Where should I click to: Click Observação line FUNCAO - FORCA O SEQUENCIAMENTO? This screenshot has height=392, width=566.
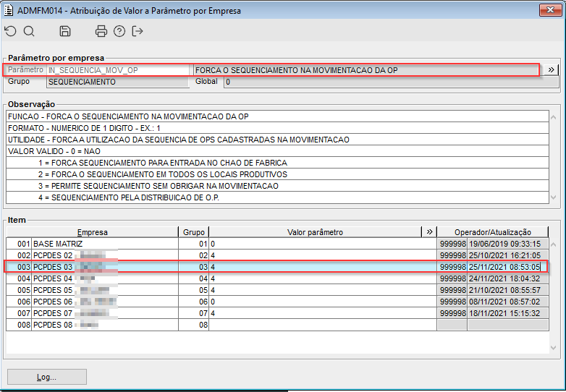pyautogui.click(x=278, y=116)
